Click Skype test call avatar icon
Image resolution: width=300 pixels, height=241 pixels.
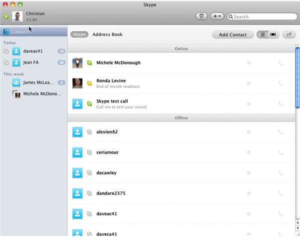coord(77,103)
